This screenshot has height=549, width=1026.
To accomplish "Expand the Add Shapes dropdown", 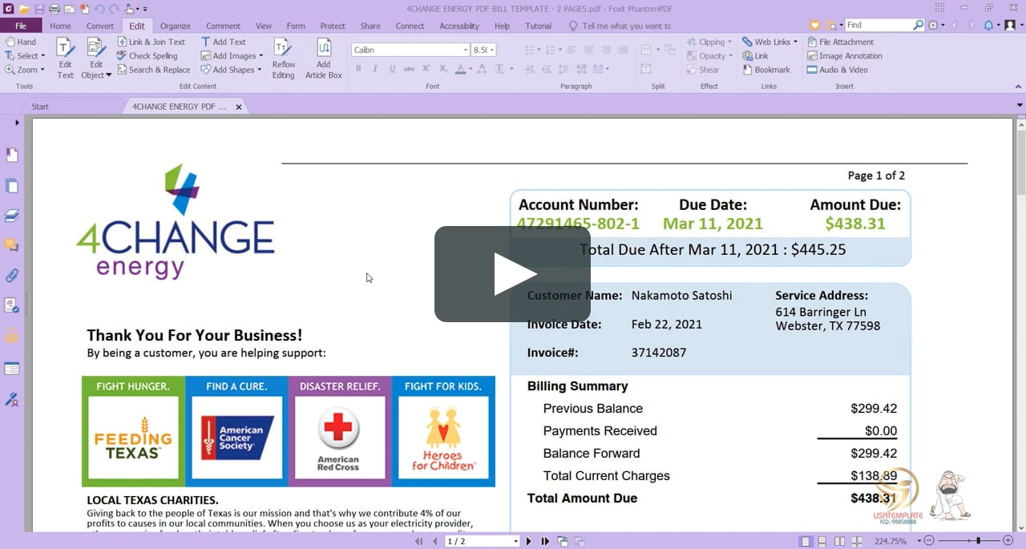I will [x=260, y=70].
